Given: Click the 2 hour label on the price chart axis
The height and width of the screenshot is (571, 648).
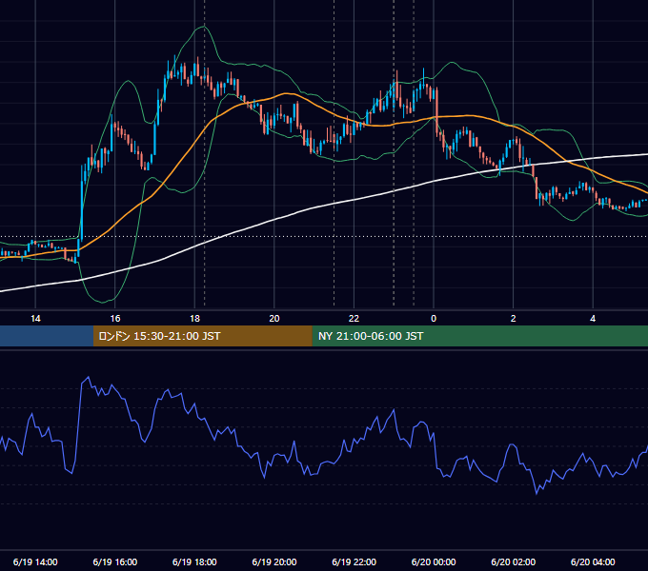Looking at the screenshot, I should 514,319.
